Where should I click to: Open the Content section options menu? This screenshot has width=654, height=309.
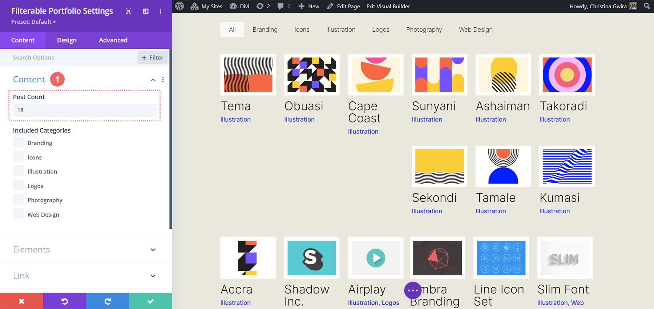(x=163, y=80)
